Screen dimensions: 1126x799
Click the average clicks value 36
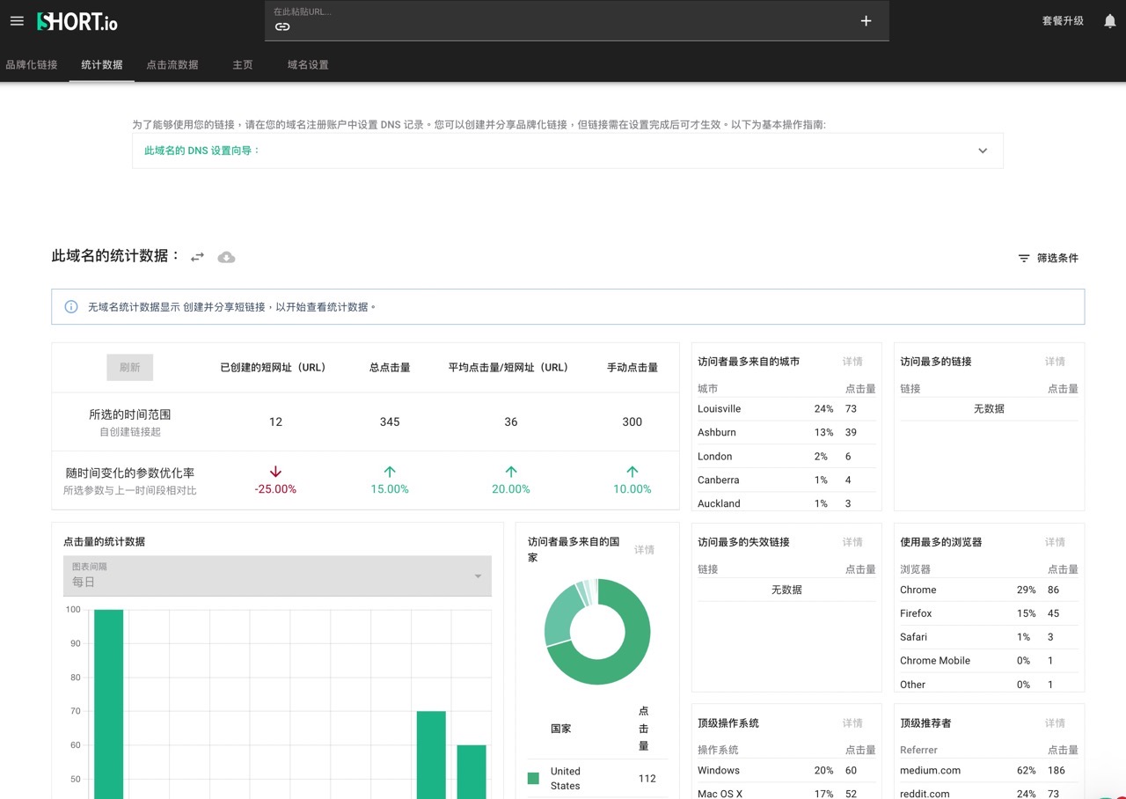pos(511,421)
